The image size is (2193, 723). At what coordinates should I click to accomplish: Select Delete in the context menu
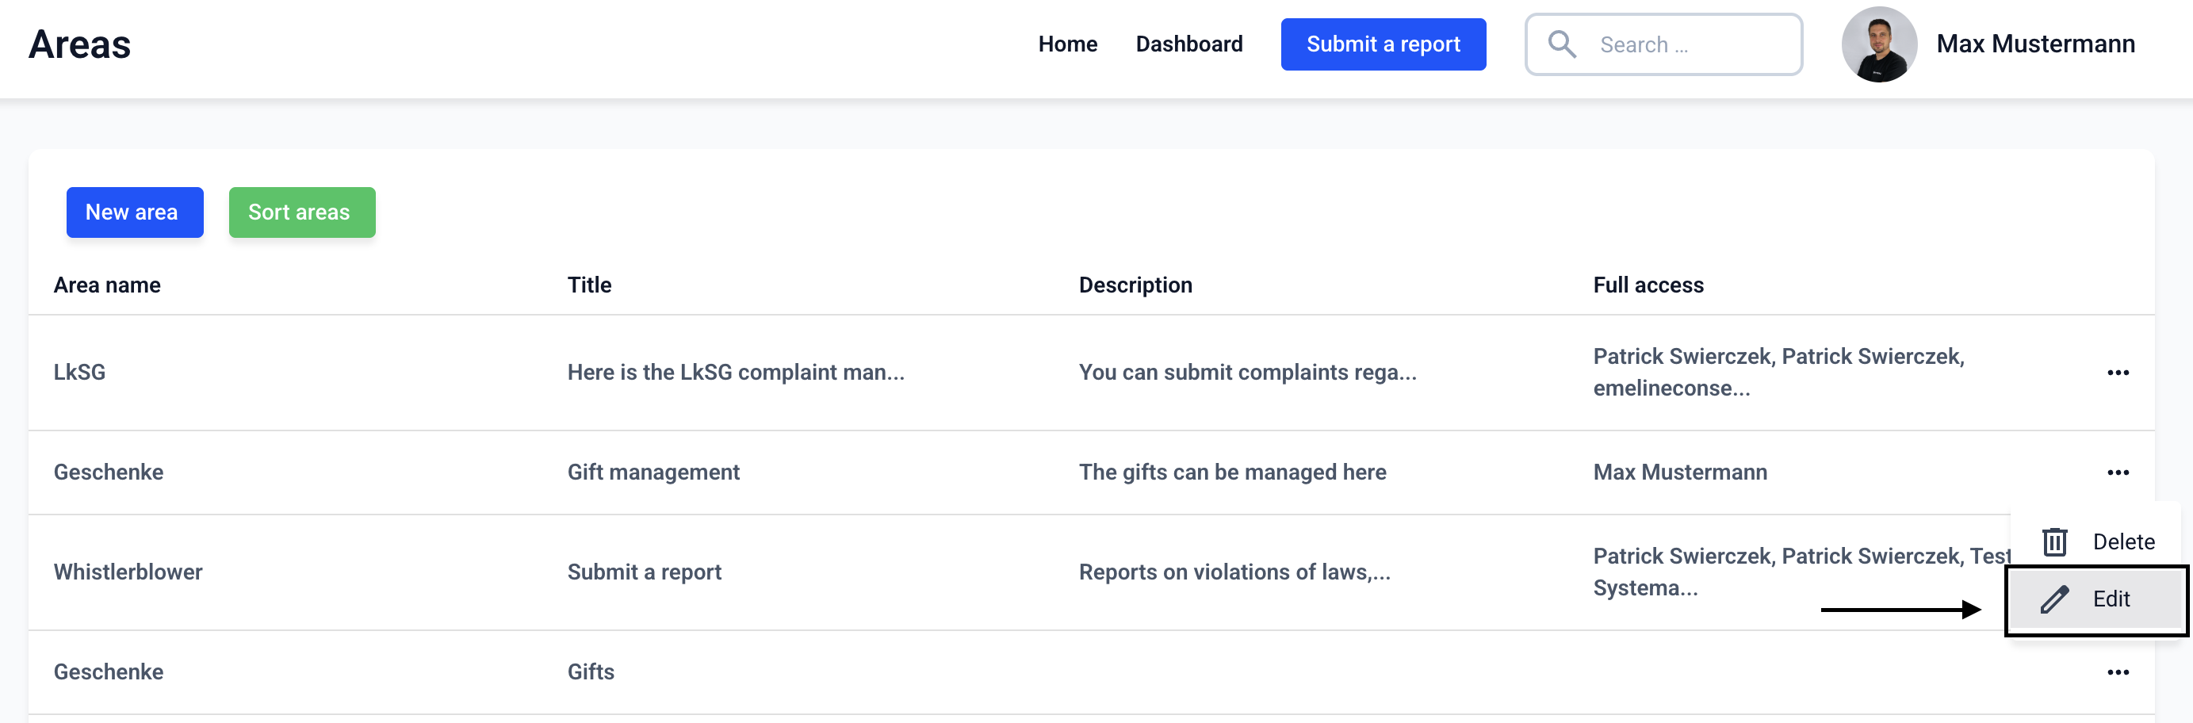pyautogui.click(x=2122, y=541)
